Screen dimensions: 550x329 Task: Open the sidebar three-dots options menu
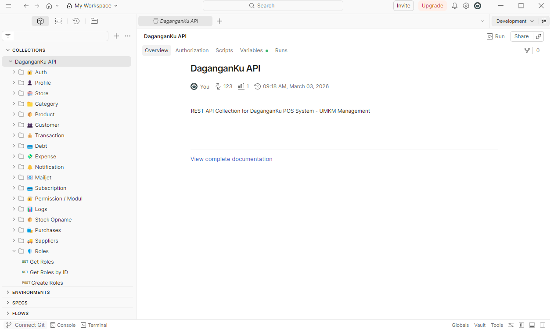tap(128, 36)
